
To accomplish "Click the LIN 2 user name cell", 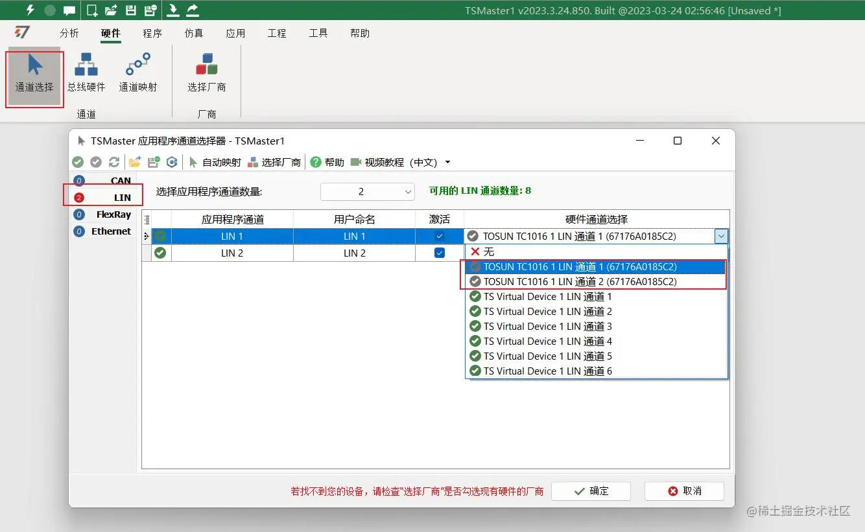I will coord(354,253).
